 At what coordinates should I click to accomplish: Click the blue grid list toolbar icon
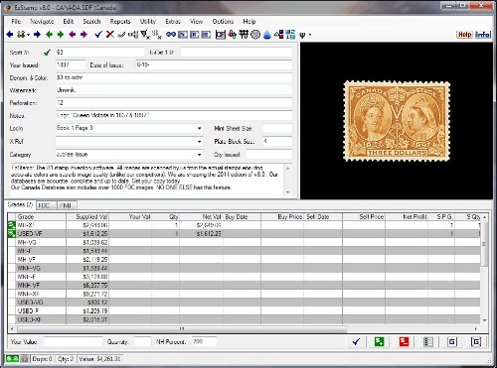(290, 35)
